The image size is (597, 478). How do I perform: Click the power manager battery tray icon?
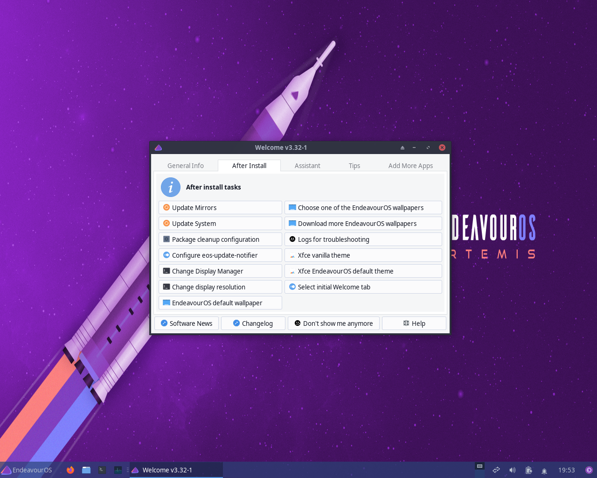[x=528, y=470]
